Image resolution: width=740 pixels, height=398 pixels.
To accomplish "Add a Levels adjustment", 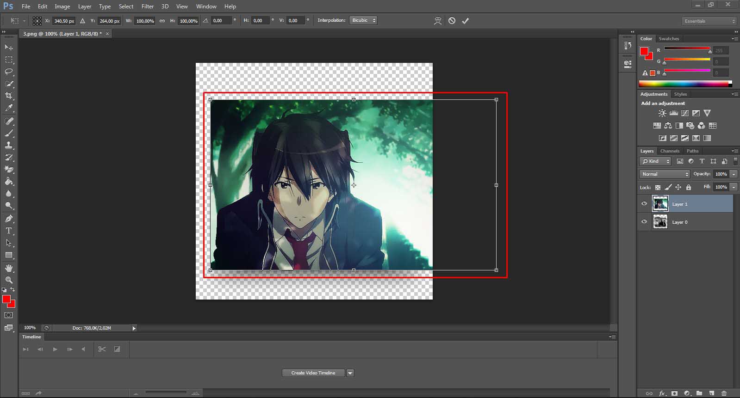I will click(674, 113).
